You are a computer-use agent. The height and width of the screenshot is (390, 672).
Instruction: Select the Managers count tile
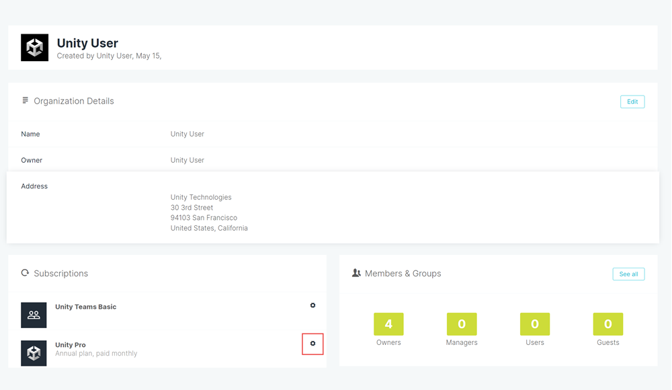coord(462,324)
